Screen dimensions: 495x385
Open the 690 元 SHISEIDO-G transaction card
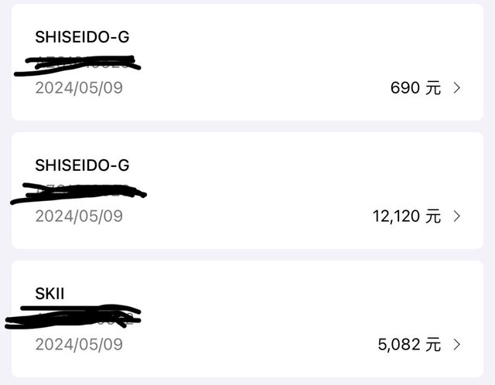pyautogui.click(x=247, y=62)
